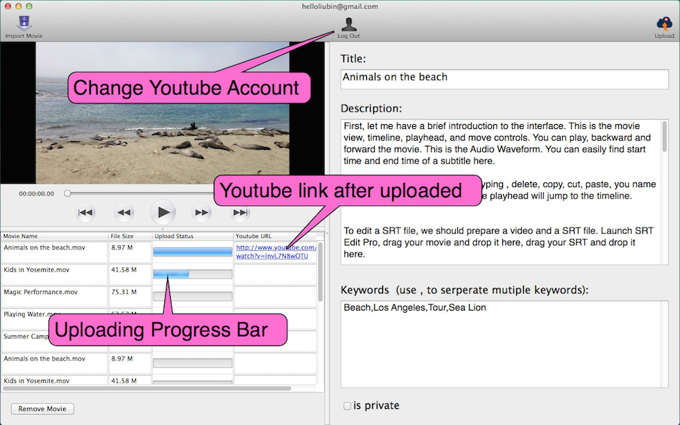The height and width of the screenshot is (425, 680).
Task: Click the beach video preview
Action: click(x=162, y=112)
